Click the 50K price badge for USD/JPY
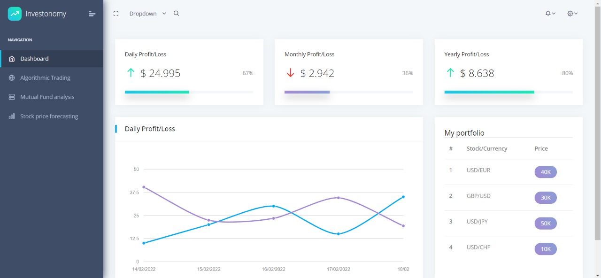The width and height of the screenshot is (601, 278). click(x=546, y=223)
